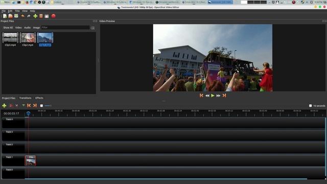Click the Track 0 header label
Screen dimensions: 327x184
9,170
